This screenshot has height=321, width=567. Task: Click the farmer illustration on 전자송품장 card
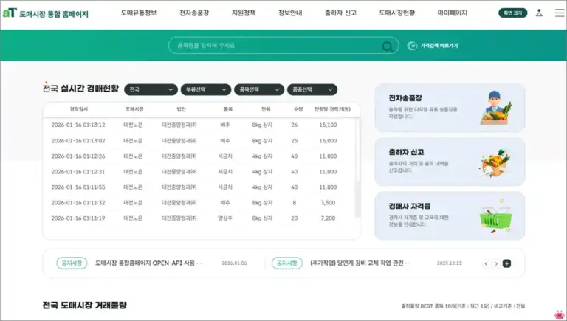point(496,108)
